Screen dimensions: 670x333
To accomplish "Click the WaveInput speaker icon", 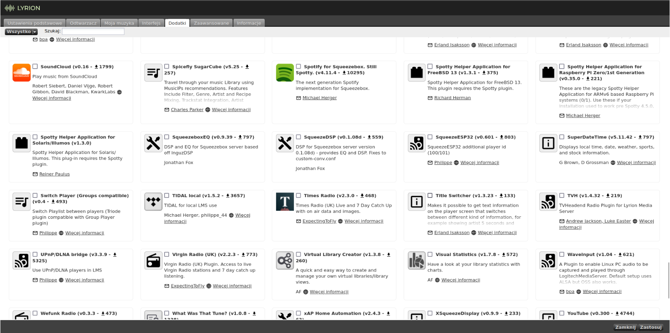I will coord(548,261).
